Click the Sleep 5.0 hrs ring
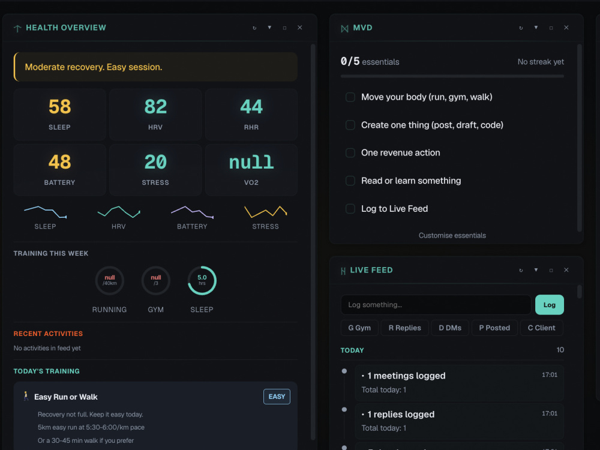Viewport: 600px width, 450px height. [202, 280]
